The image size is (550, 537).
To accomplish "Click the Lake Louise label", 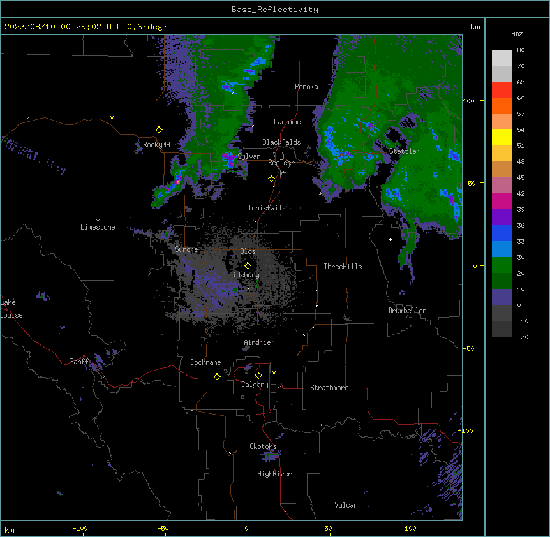I will click(x=11, y=309).
